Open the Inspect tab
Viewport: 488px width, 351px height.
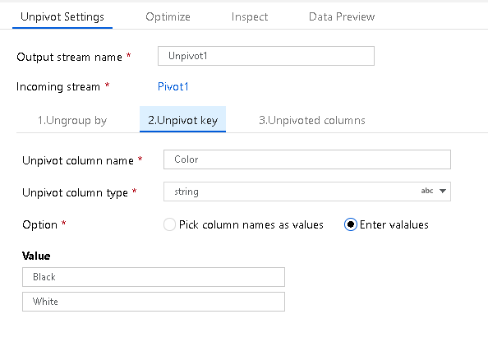coord(249,16)
